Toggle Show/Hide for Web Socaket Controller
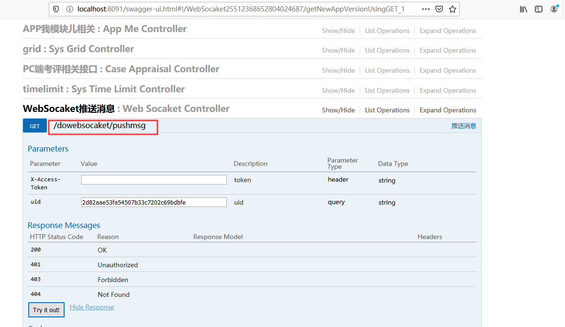This screenshot has height=327, width=565. 338,109
